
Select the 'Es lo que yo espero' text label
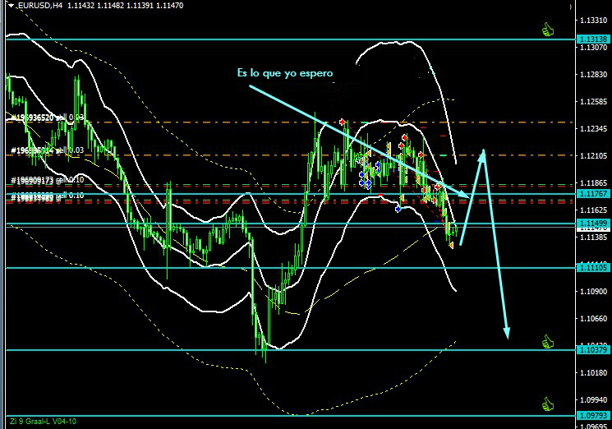coord(285,73)
